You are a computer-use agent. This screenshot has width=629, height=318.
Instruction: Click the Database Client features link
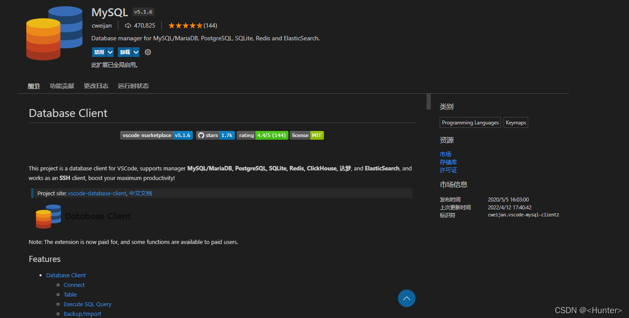(66, 276)
